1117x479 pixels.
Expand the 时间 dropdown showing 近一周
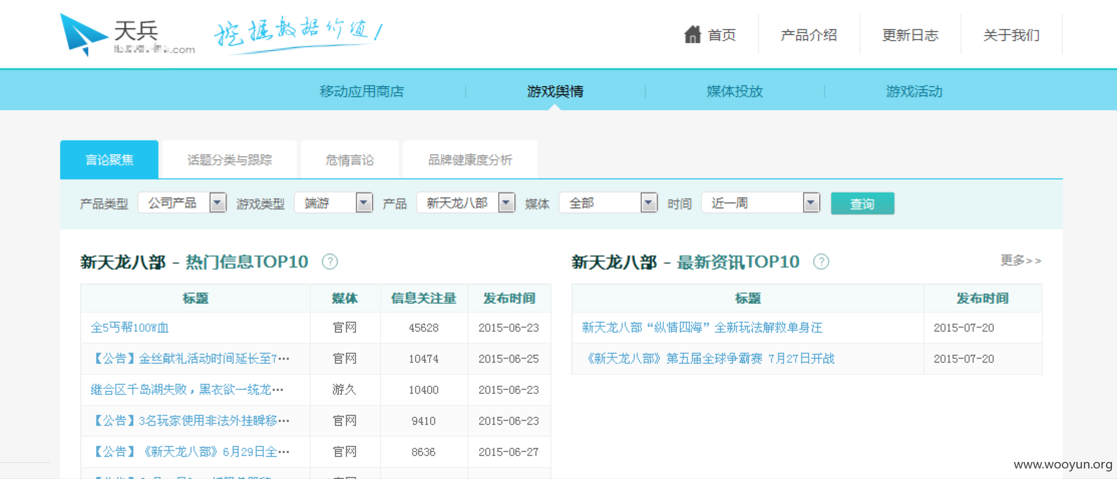(761, 203)
